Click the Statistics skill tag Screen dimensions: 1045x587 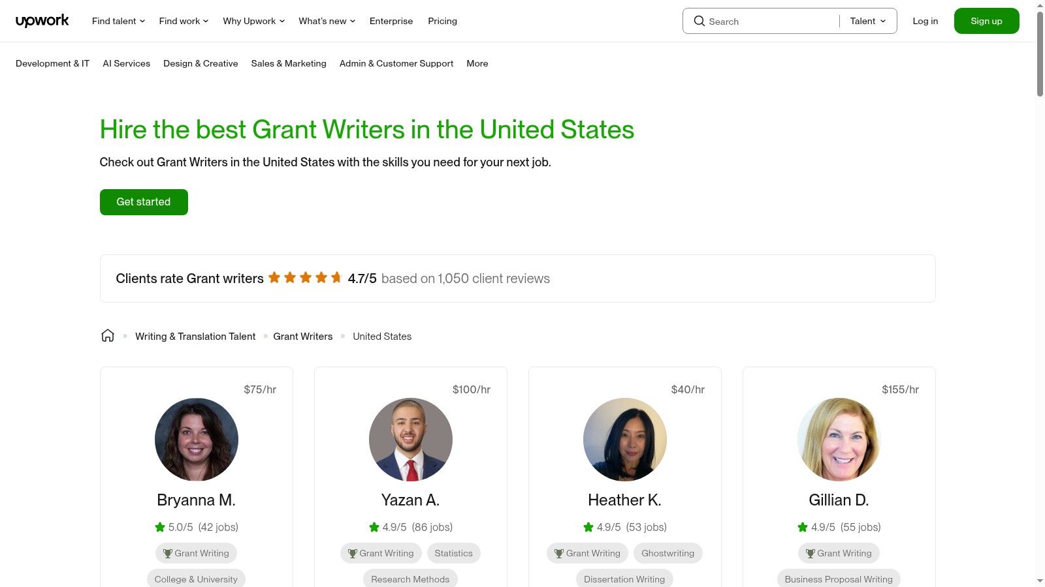453,553
